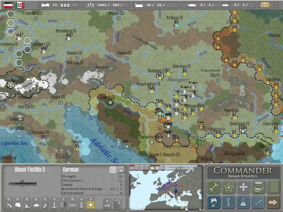Select the Munich city marker
Viewport: 283px width, 212px height.
pos(77,58)
